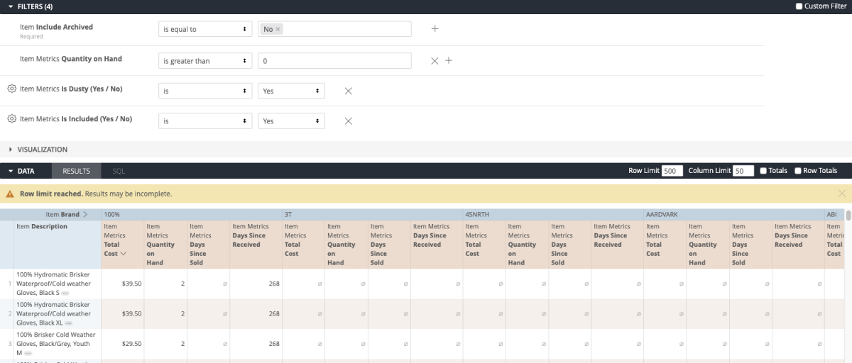Click the Row Limit input box
The image size is (852, 363).
672,171
